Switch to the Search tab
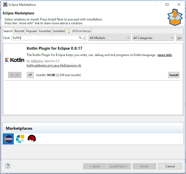The image size is (186, 174). (8, 31)
